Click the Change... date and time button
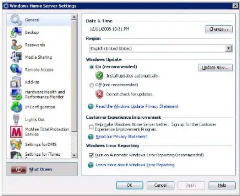 click(x=219, y=29)
